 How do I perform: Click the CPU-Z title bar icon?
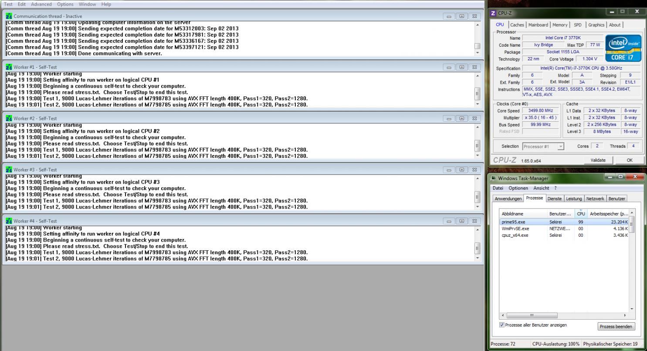[493, 13]
